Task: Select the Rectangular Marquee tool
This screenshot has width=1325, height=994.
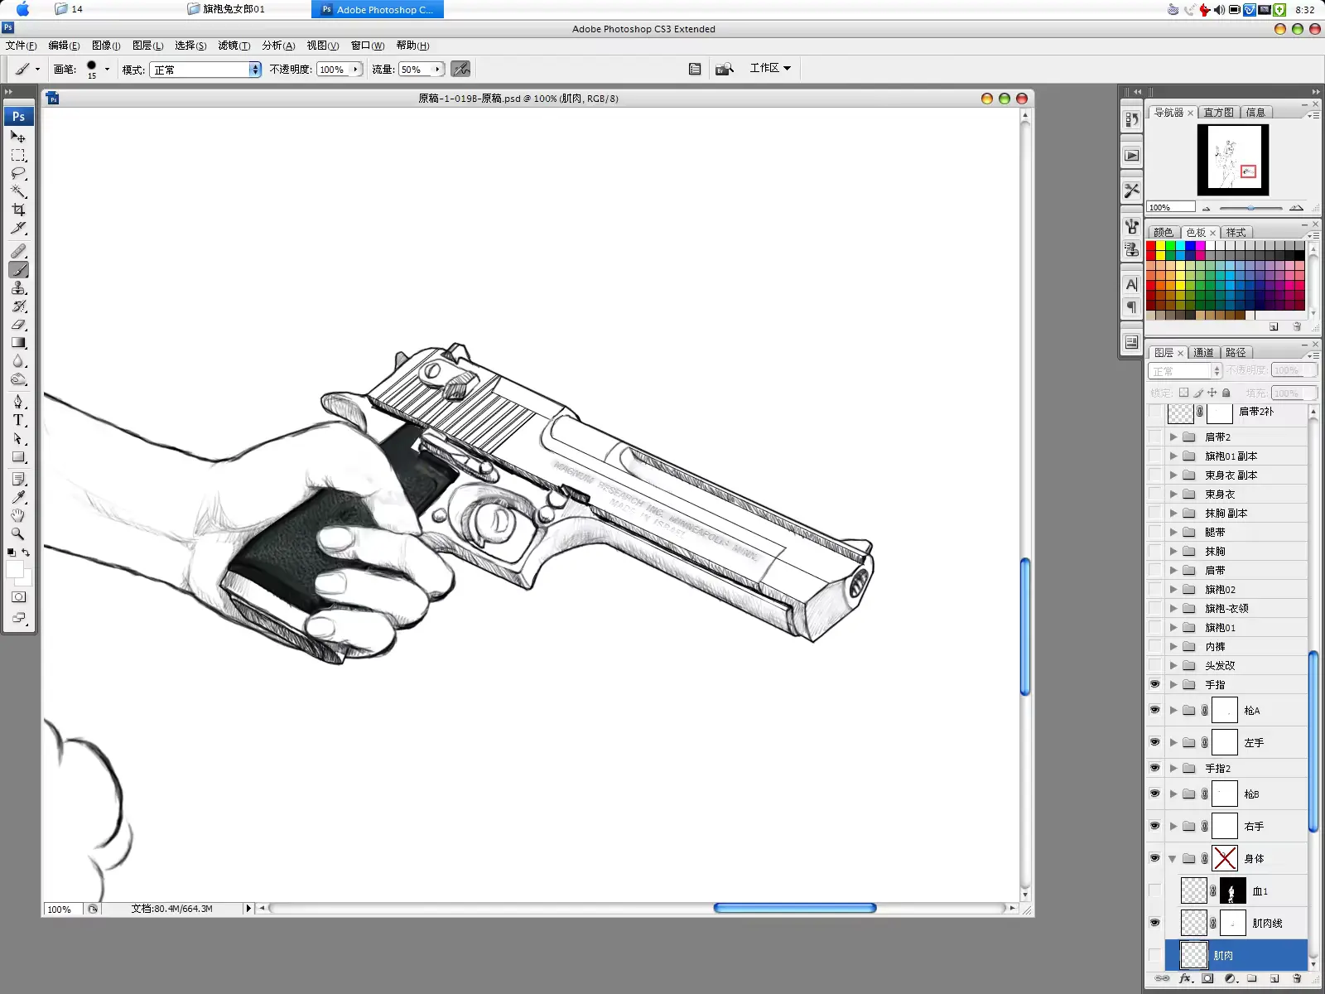Action: click(x=18, y=155)
